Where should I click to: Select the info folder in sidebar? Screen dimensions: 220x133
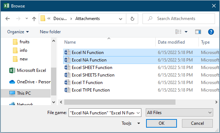tap(20, 50)
